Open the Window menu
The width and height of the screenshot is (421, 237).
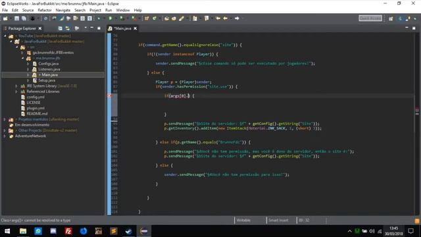click(123, 11)
